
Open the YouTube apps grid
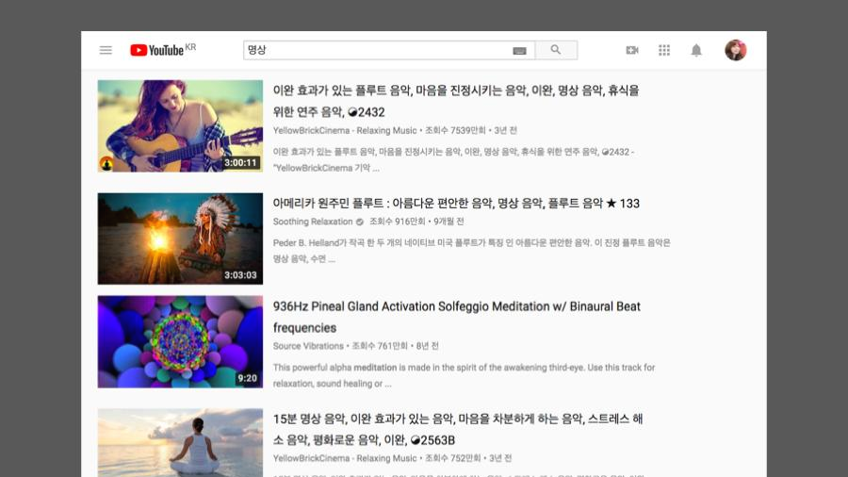tap(664, 50)
